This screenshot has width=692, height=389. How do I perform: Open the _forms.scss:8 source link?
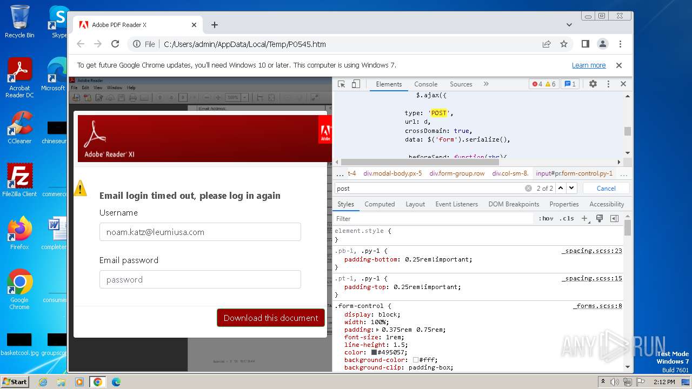(598, 306)
